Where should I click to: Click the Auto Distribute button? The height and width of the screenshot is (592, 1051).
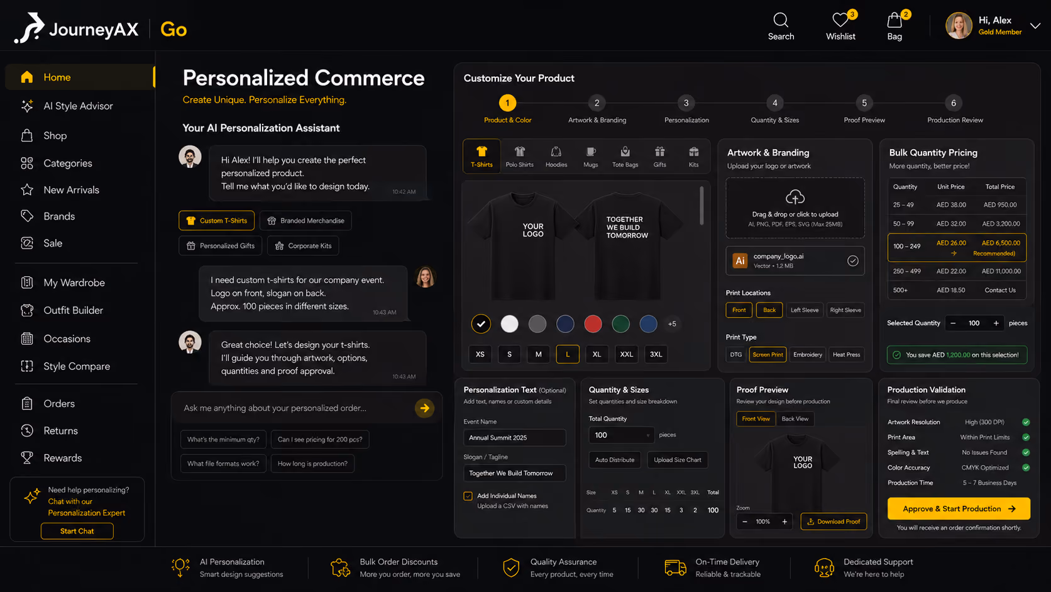[x=615, y=460]
